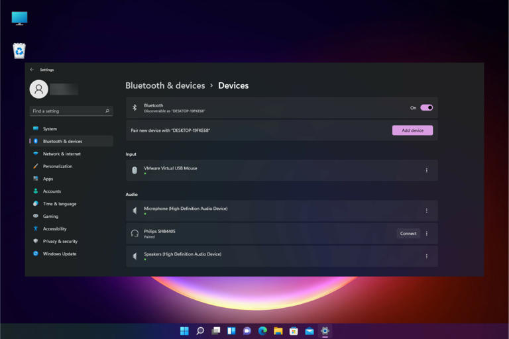Viewport: 509px width, 339px height.
Task: Select Speakers (High Definition Audio Device) text
Action: pyautogui.click(x=182, y=254)
